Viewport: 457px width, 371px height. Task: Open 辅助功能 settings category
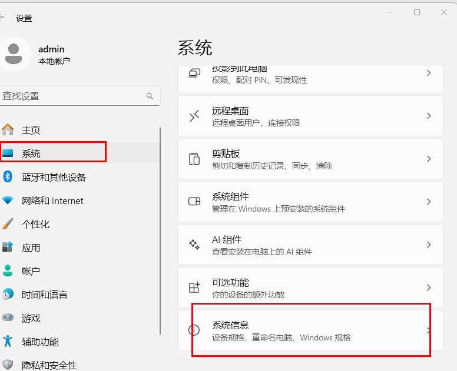(80, 342)
